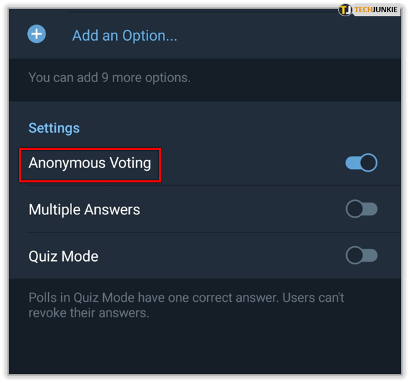
Task: Click the grey knob of the Multiple Answers switch
Action: pyautogui.click(x=354, y=209)
